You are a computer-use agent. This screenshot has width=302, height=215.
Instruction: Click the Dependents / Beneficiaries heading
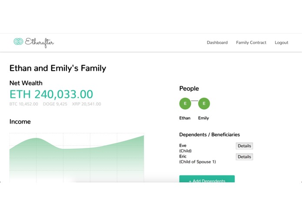coord(209,134)
